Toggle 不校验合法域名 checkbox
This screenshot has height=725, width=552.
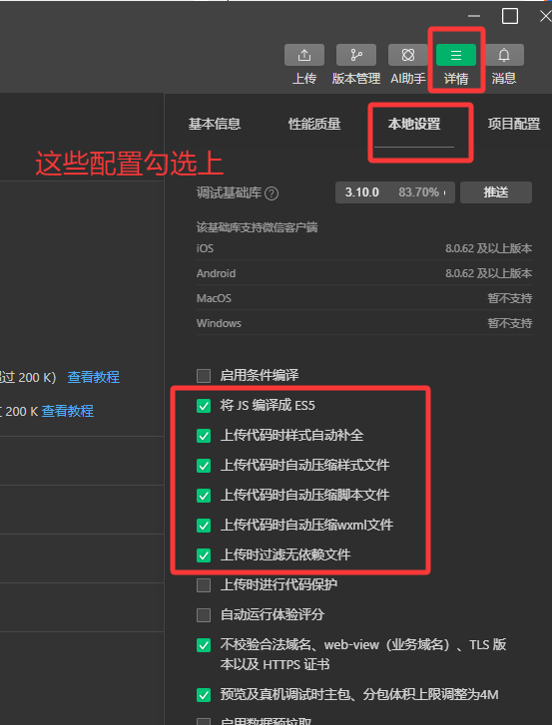[204, 645]
